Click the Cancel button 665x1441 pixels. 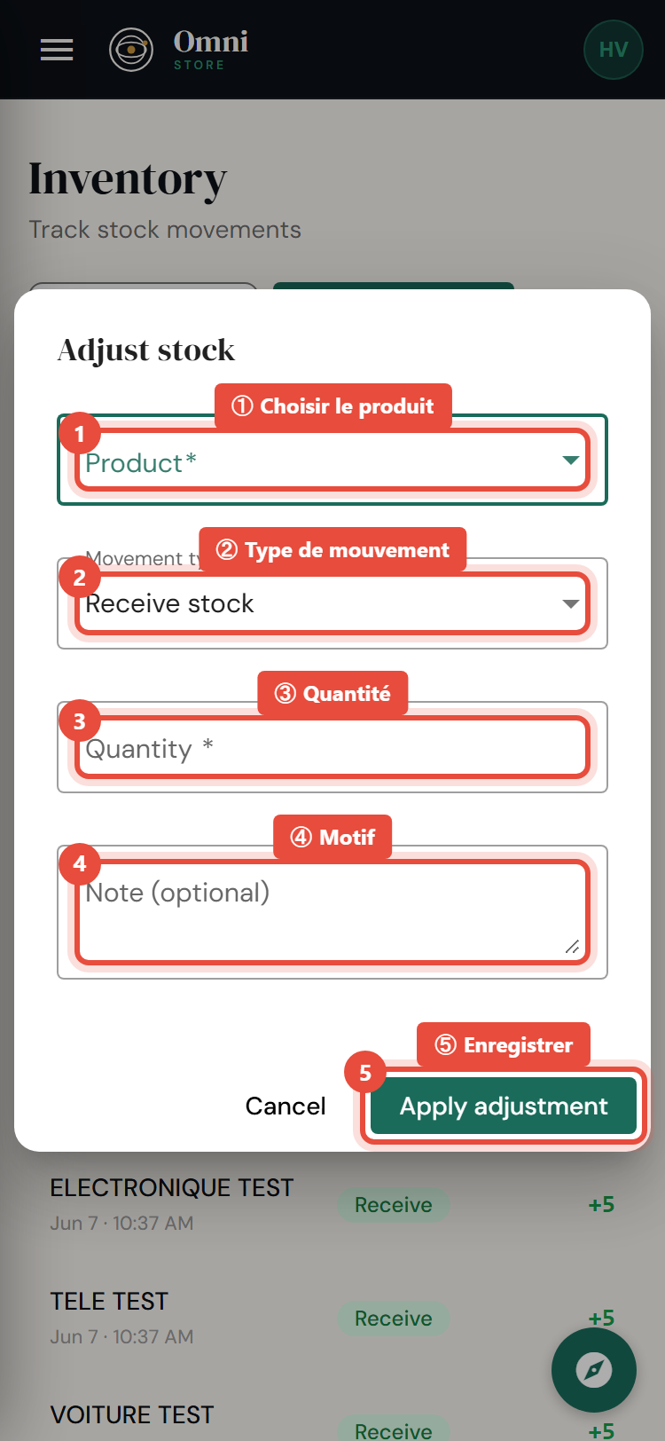pos(286,1106)
